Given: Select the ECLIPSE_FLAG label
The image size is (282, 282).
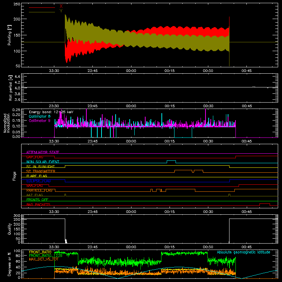Looking at the screenshot, I should point(38,181).
